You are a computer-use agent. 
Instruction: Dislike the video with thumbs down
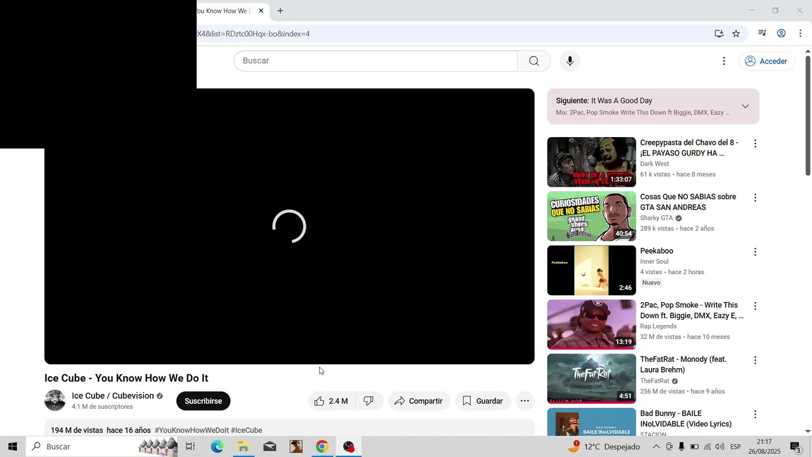click(369, 401)
